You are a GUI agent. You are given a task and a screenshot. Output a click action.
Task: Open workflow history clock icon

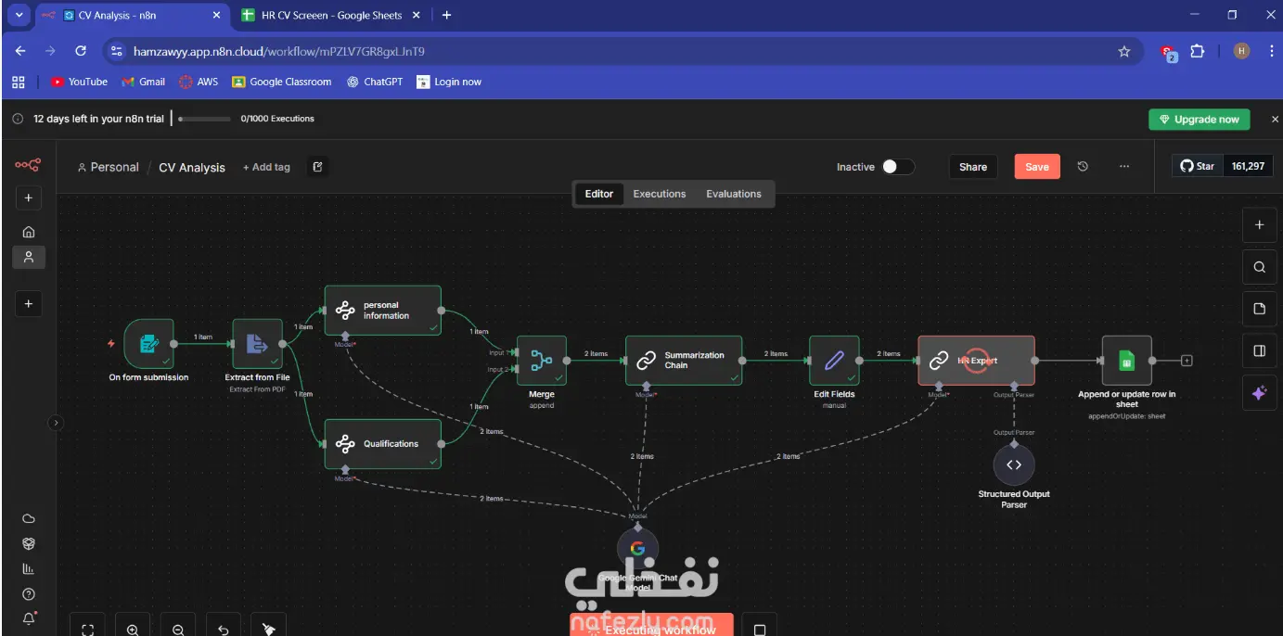coord(1083,167)
